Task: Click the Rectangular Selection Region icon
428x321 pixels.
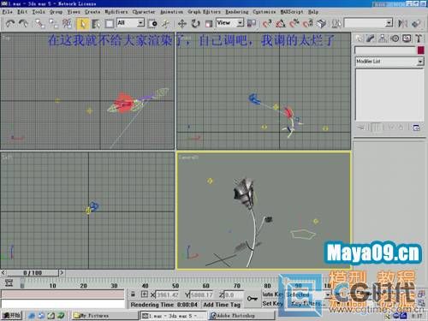Action: pos(110,23)
